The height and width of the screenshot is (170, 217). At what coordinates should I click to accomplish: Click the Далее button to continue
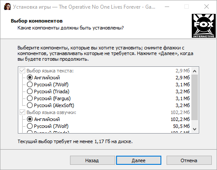pyautogui.click(x=139, y=160)
